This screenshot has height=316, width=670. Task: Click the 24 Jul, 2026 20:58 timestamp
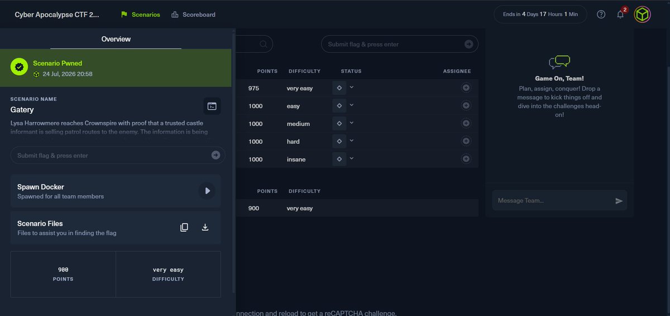(x=68, y=74)
